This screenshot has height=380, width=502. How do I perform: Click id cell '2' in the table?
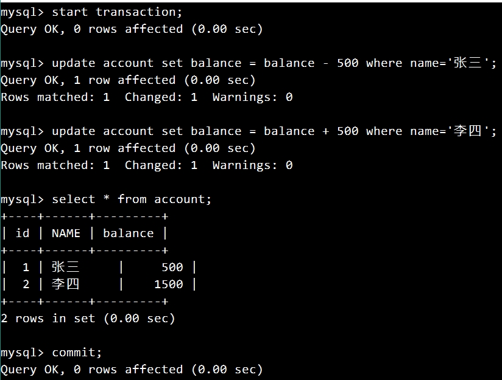[26, 284]
